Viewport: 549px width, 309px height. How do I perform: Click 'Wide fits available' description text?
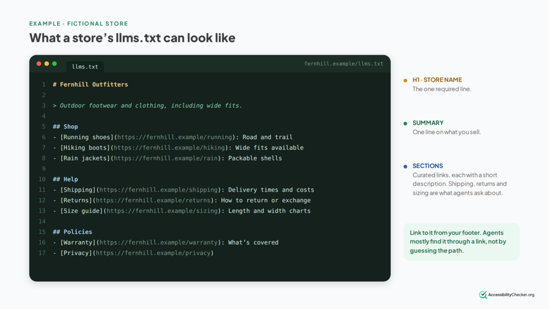269,148
